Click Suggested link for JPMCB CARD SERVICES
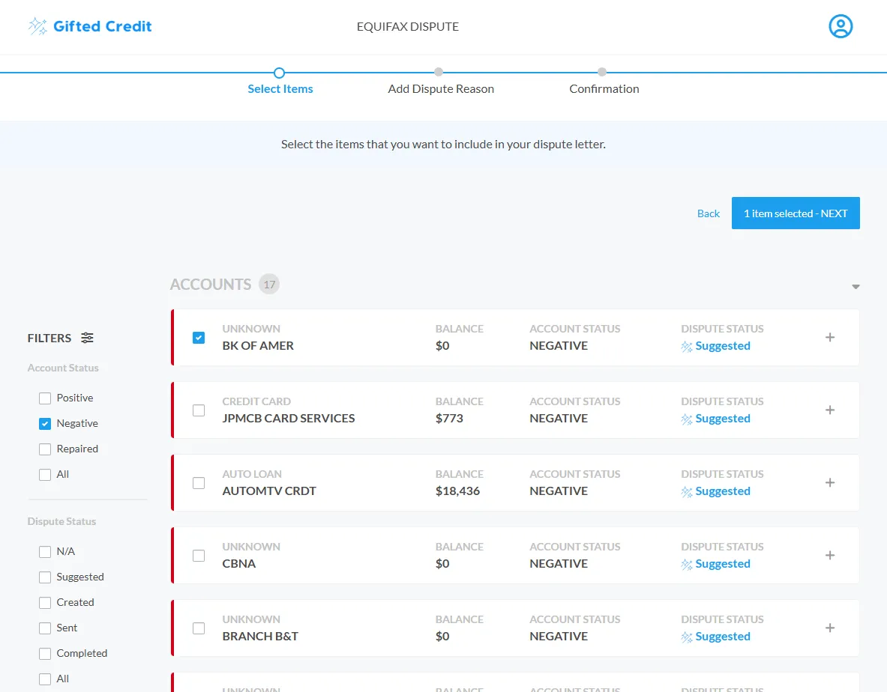Viewport: 887px width, 692px height. (722, 419)
